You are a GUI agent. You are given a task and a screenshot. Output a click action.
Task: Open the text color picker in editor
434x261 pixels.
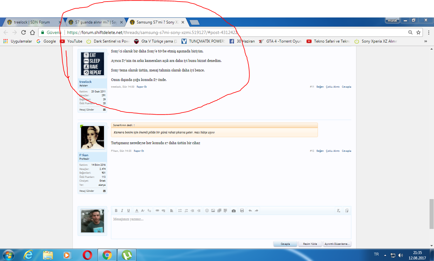137,211
